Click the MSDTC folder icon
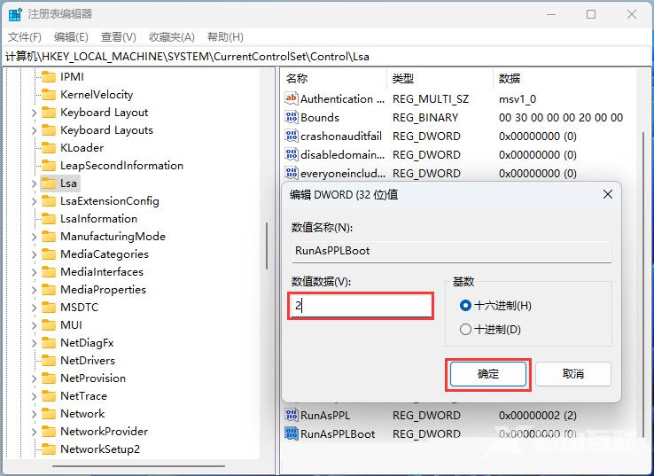This screenshot has width=654, height=476. tap(49, 308)
